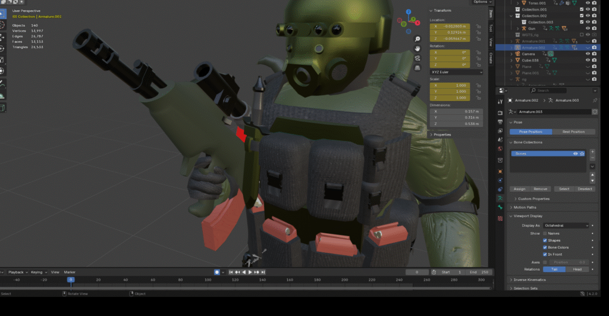Open the Tool properties tab with wrench icon

coord(500,101)
